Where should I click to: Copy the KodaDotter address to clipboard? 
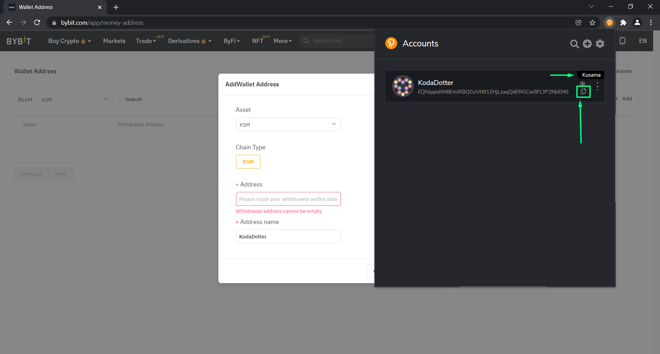click(x=583, y=92)
